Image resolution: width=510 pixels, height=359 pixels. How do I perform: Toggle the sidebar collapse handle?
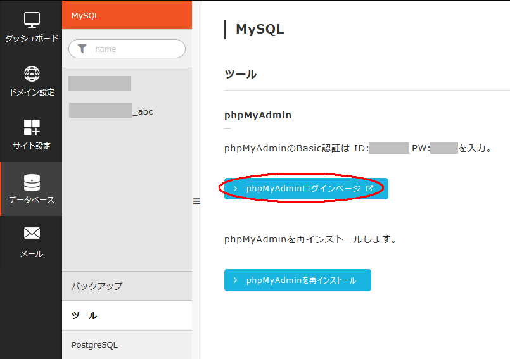pos(196,201)
